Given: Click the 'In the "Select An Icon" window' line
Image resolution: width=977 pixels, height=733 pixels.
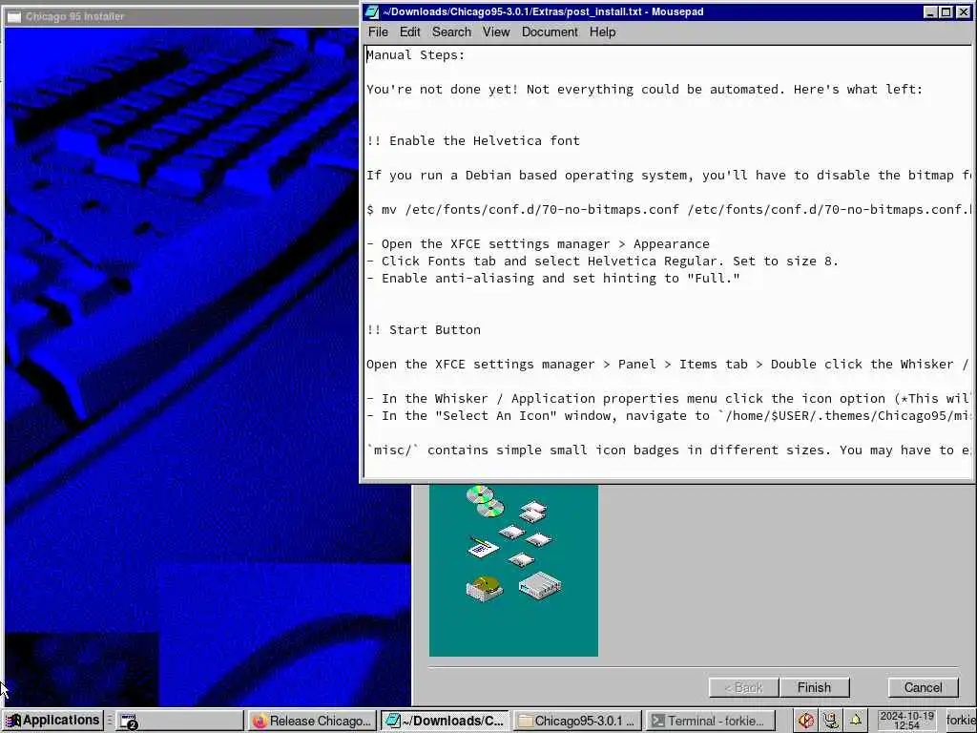Looking at the screenshot, I should tap(669, 416).
